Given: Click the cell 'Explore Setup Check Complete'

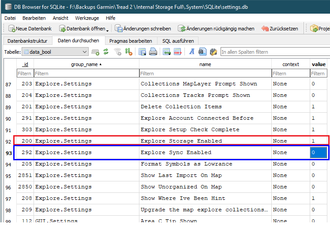Looking at the screenshot, I should tap(205, 129).
